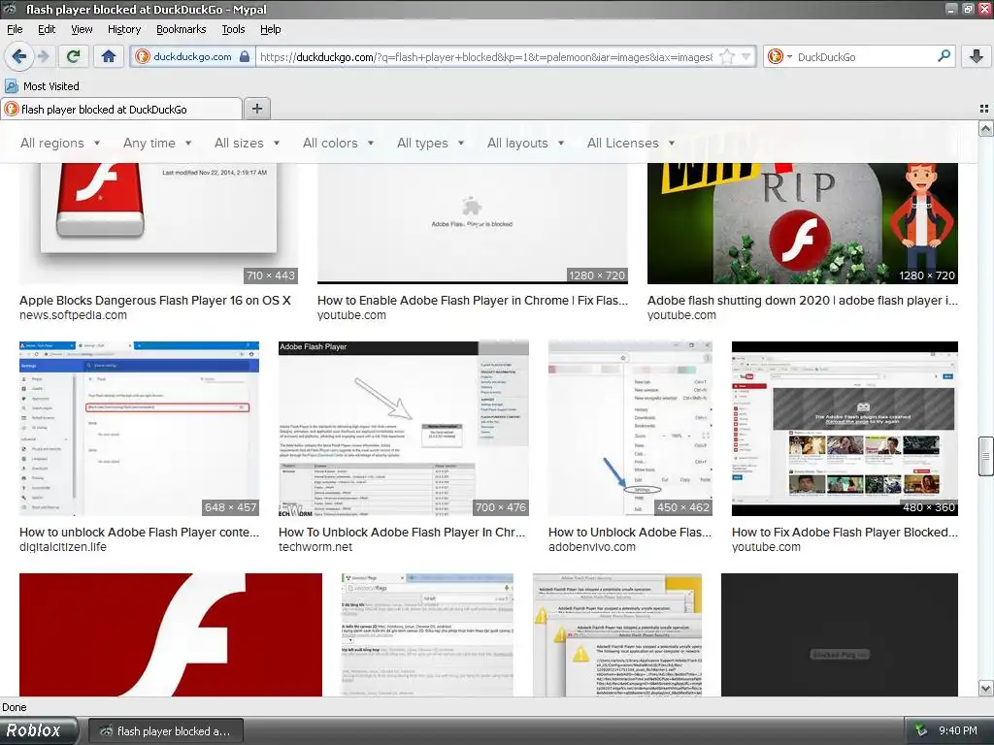Open the Roblox start button
The height and width of the screenshot is (745, 994).
[x=38, y=730]
